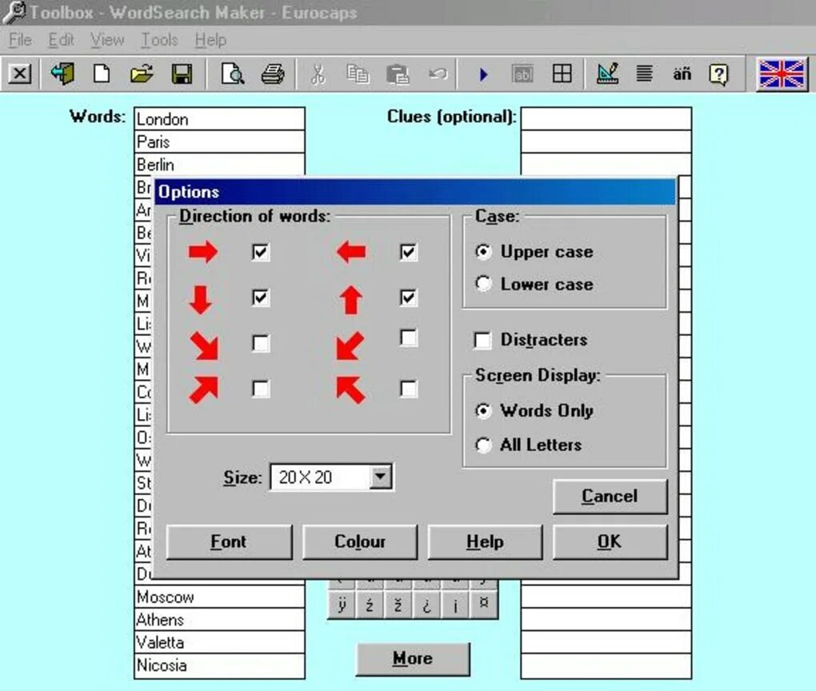The width and height of the screenshot is (816, 691).
Task: Click the More button
Action: coord(413,659)
